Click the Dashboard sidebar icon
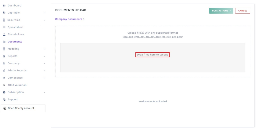Viewport: 256px width, 128px height. 4,6
